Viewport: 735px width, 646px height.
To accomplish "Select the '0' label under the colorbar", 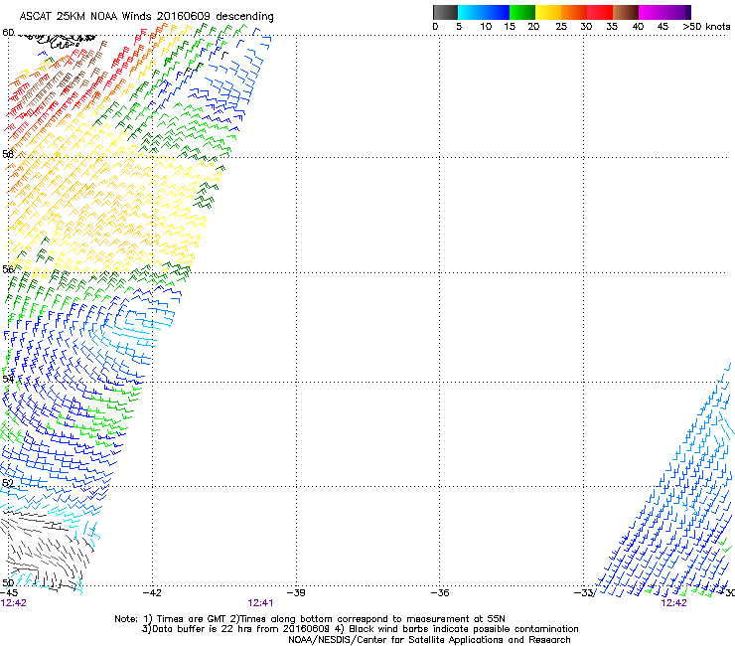I will coord(435,27).
